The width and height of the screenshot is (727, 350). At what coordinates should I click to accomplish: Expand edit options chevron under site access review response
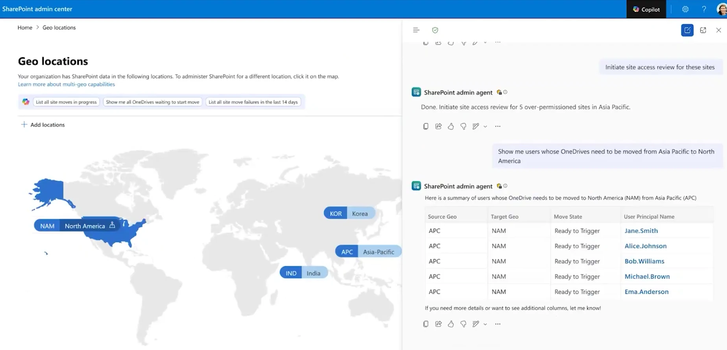pos(485,126)
